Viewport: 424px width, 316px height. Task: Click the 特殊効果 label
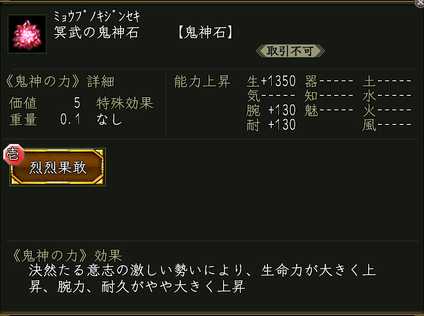click(125, 104)
